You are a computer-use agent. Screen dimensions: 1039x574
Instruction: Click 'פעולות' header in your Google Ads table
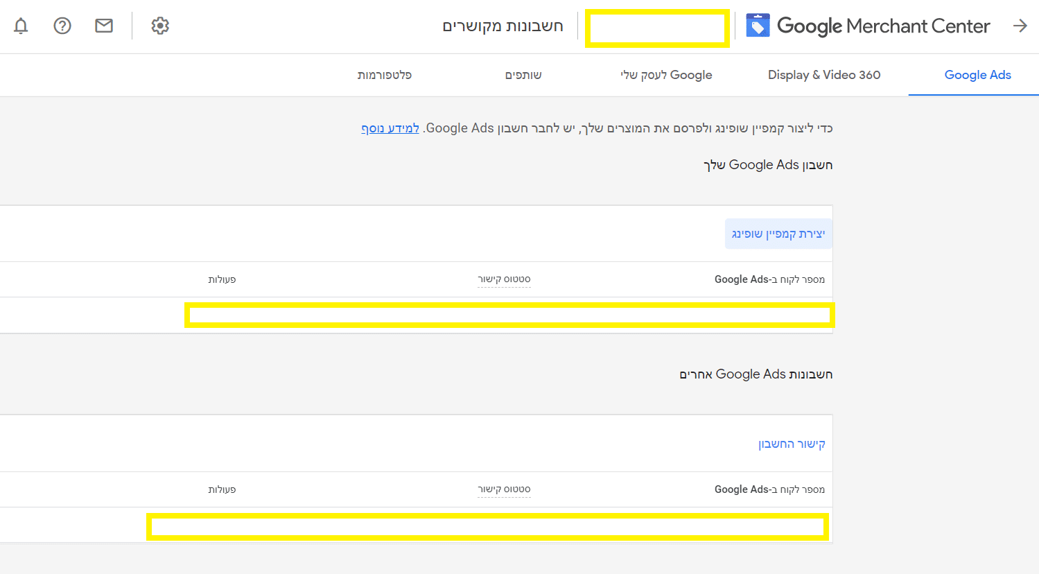click(x=222, y=279)
